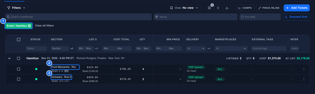The height and width of the screenshot is (94, 315).
Task: Click PDF Upload badge in Orchestra row
Action: (196, 77)
